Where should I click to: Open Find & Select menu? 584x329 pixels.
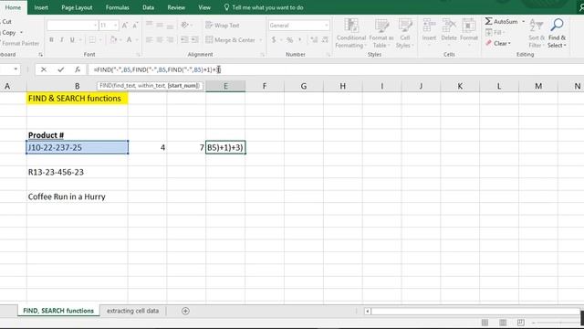(557, 34)
